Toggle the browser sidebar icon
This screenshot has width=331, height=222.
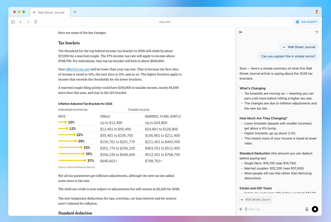tap(13, 22)
